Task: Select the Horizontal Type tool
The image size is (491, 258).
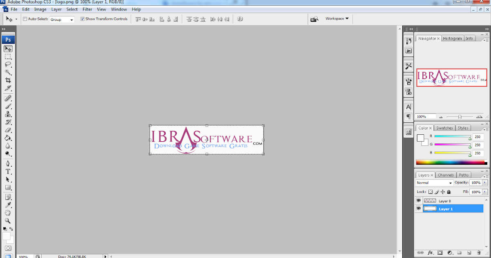Action: click(x=8, y=172)
